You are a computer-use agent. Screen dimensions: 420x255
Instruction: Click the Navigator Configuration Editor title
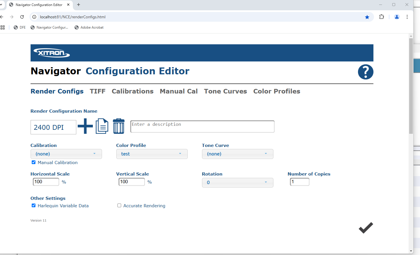click(x=110, y=71)
